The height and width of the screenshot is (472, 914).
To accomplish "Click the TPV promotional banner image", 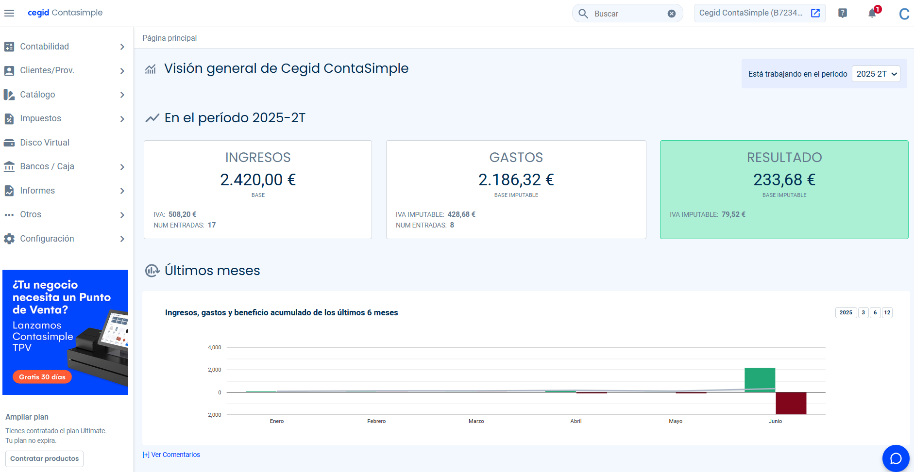I will pos(65,332).
